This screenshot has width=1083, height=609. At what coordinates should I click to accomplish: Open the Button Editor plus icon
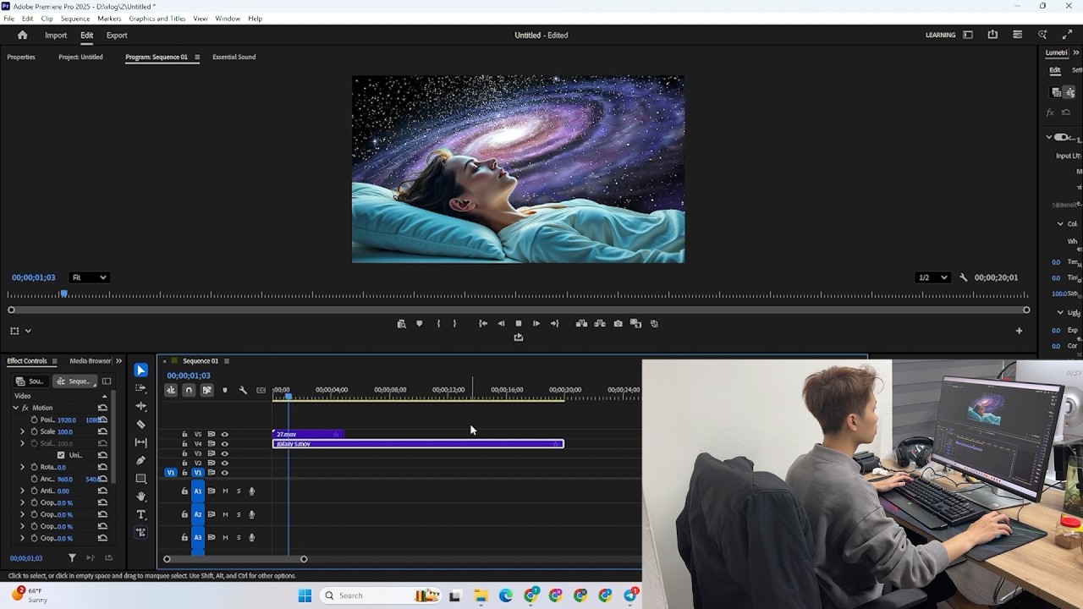point(1019,331)
